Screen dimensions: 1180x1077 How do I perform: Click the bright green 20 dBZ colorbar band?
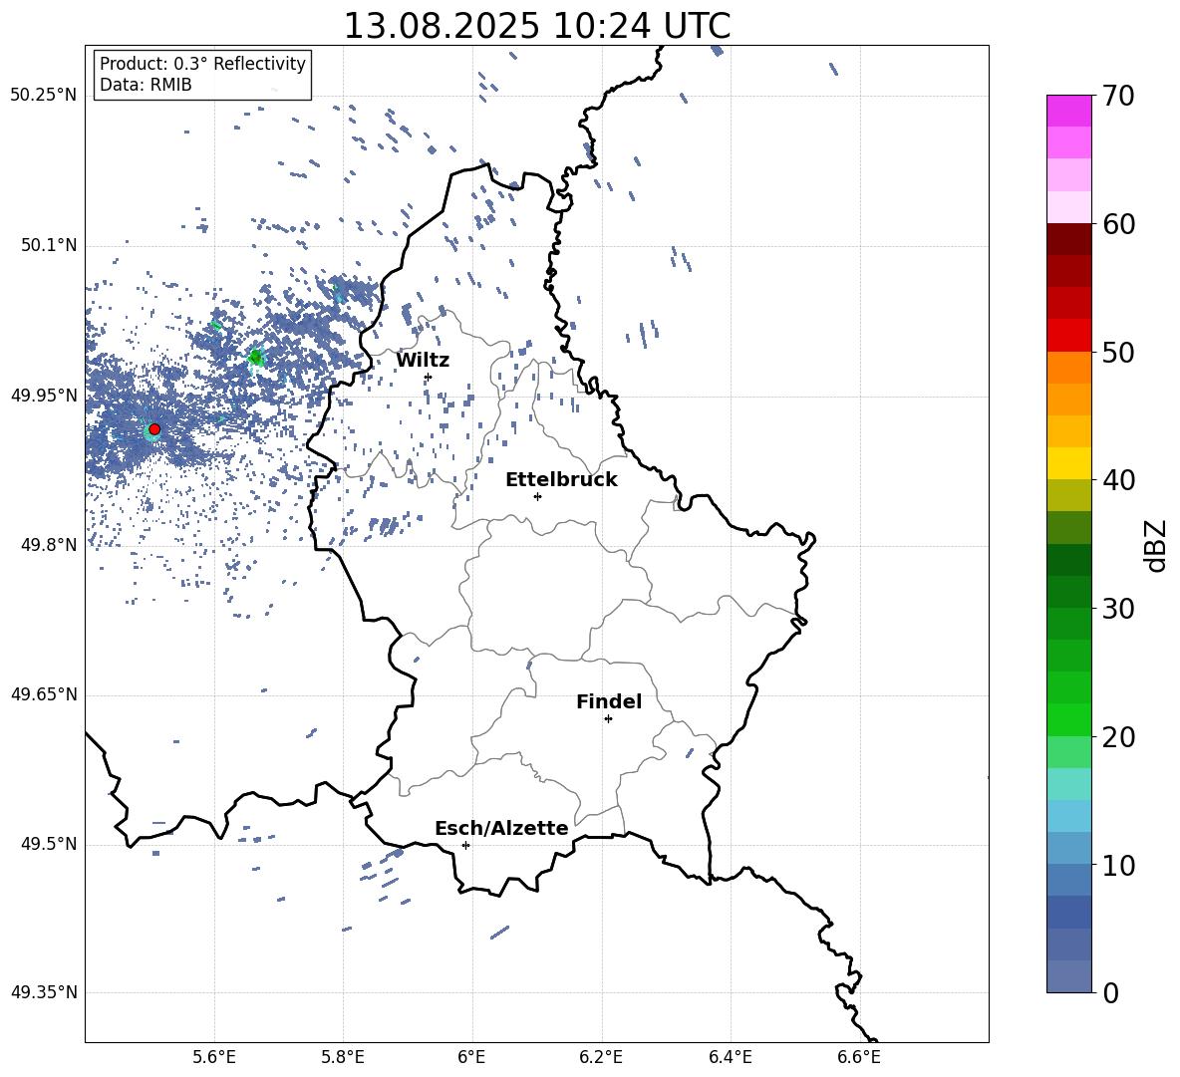point(1068,719)
